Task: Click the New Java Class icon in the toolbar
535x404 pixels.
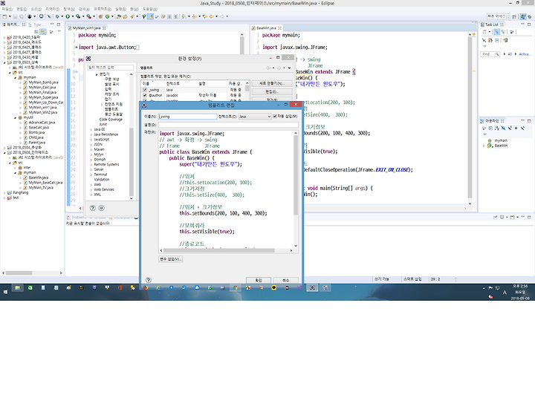Action: pos(107,16)
